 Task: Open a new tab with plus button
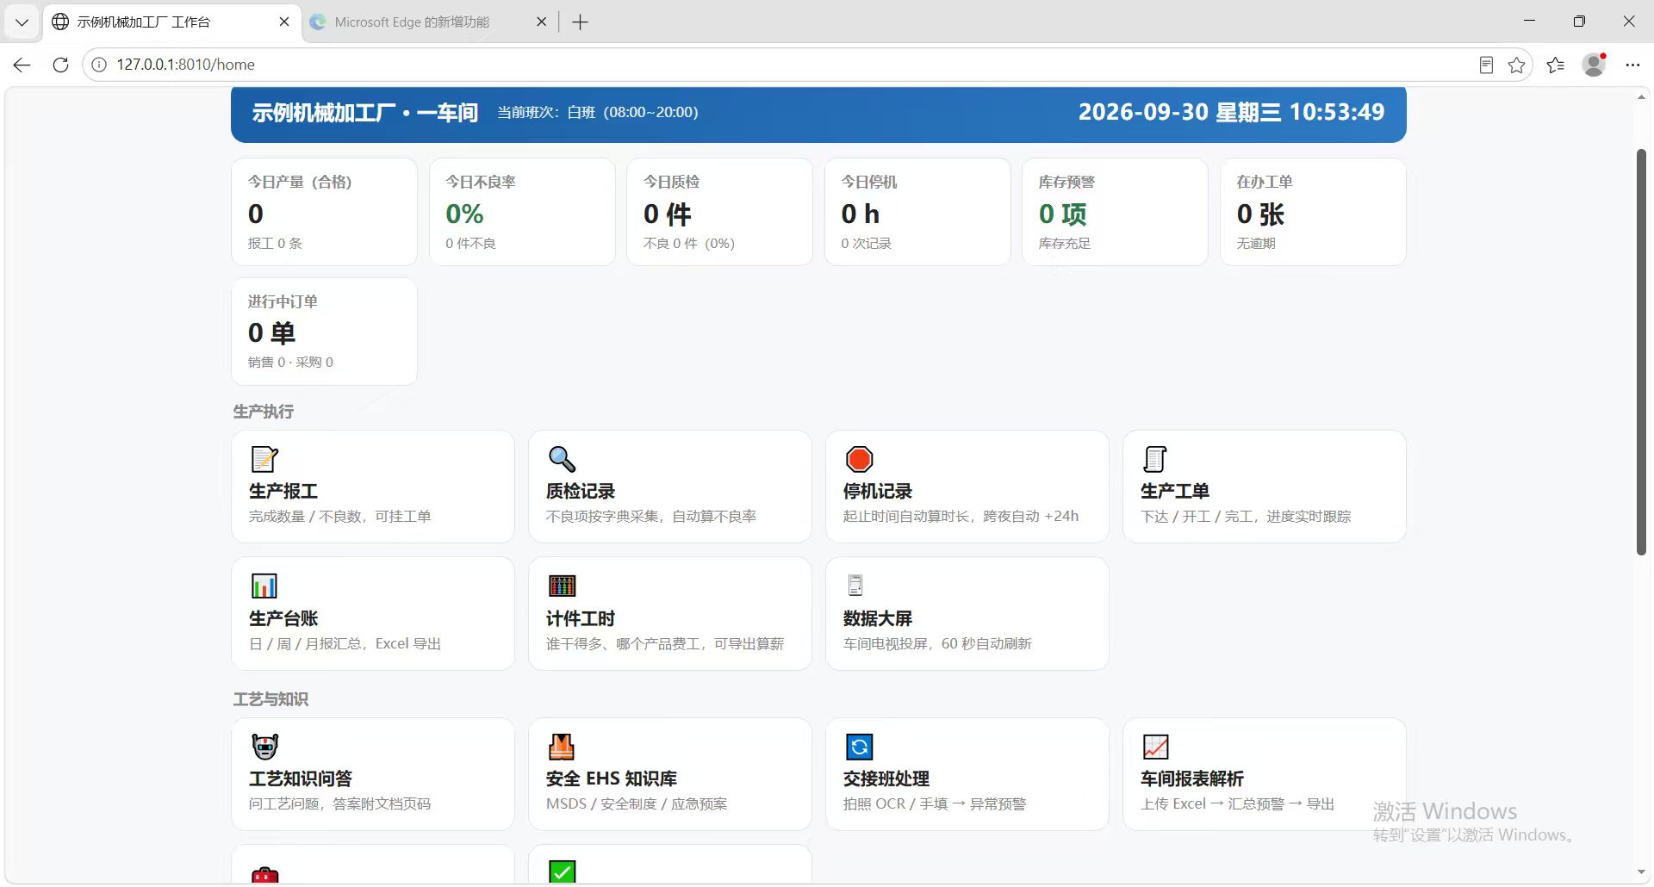pyautogui.click(x=580, y=22)
